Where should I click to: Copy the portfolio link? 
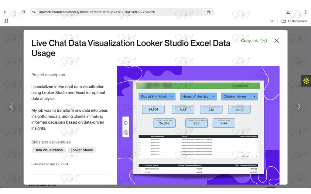254,41
